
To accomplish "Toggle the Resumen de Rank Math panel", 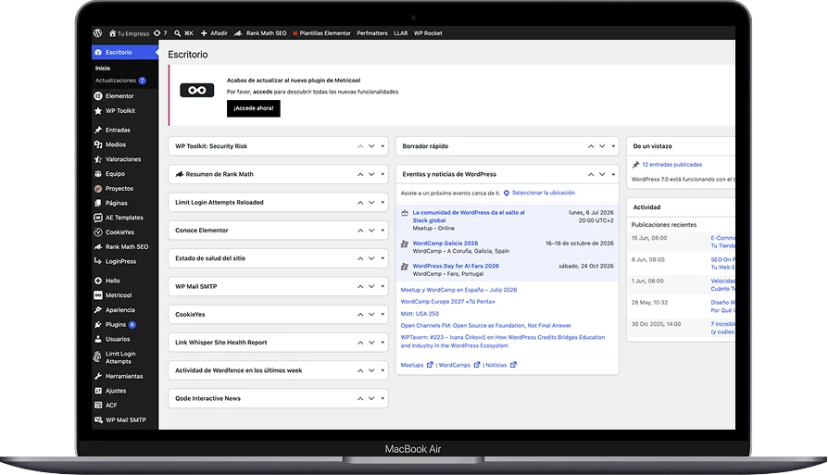I will click(x=383, y=174).
